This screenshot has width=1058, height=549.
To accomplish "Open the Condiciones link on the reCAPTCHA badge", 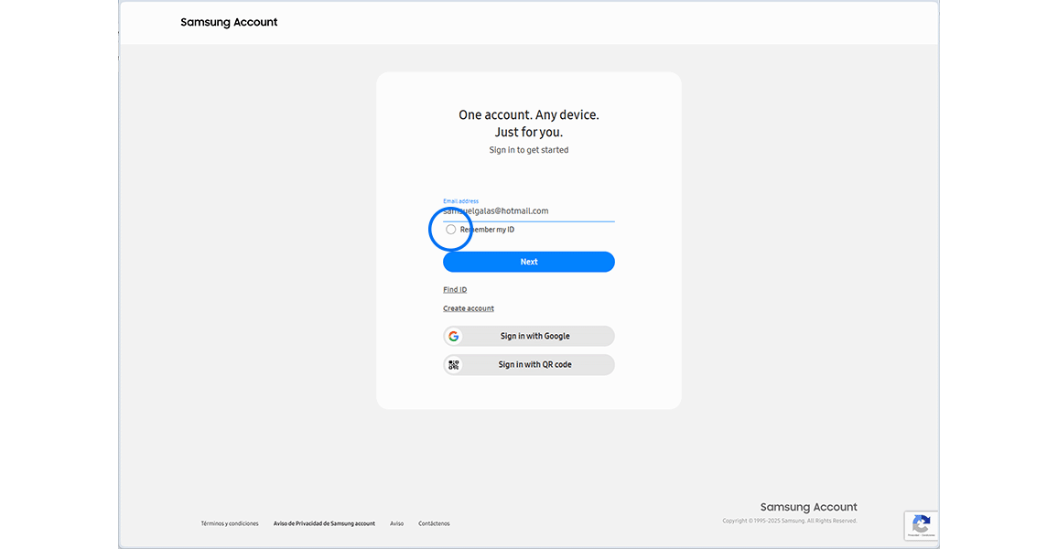I will coord(927,535).
